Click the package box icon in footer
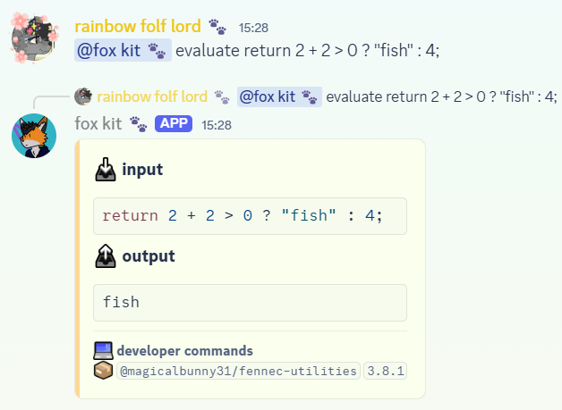 click(103, 371)
